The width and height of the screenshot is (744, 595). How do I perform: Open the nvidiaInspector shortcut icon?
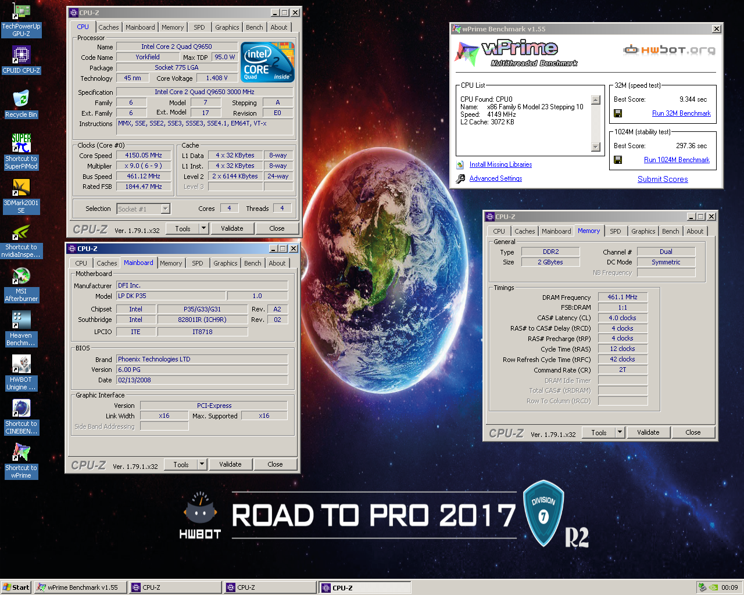[x=21, y=241]
